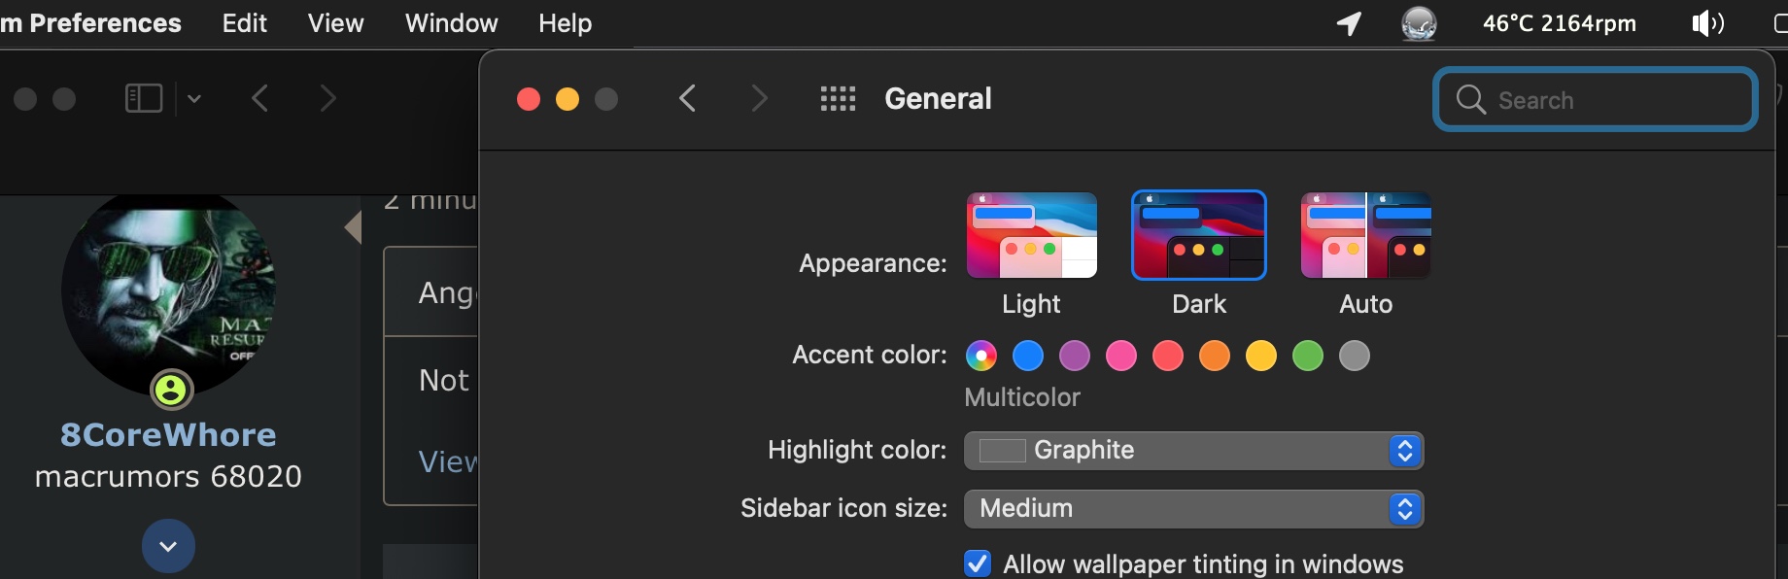Viewport: 1788px width, 579px height.
Task: Go back using the System Preferences back arrow
Action: coord(687,98)
